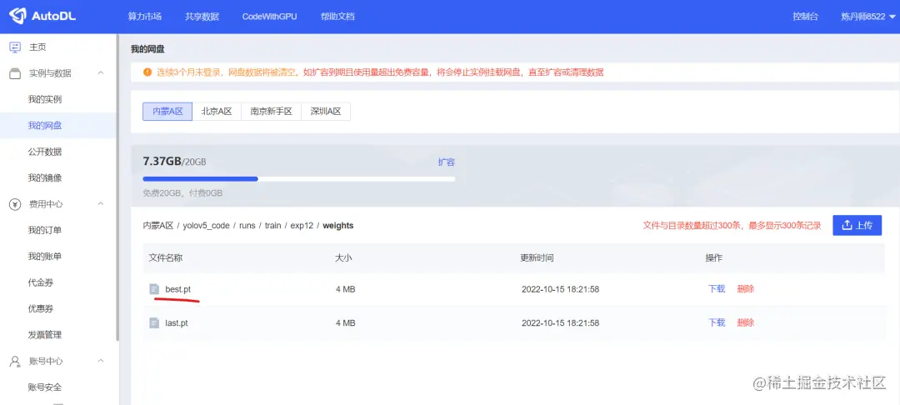Navigate to yolov5_code breadcrumb
Image resolution: width=900 pixels, height=405 pixels.
pyautogui.click(x=207, y=226)
